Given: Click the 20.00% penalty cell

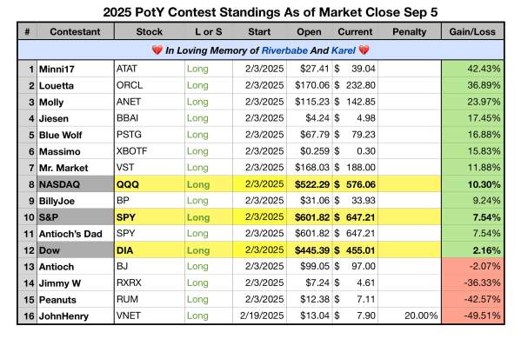Looking at the screenshot, I should click(410, 316).
